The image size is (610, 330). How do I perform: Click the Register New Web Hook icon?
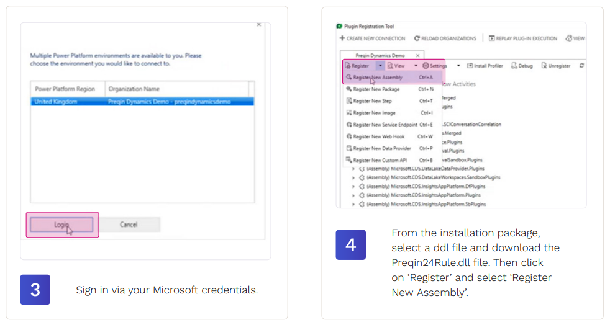tap(349, 136)
